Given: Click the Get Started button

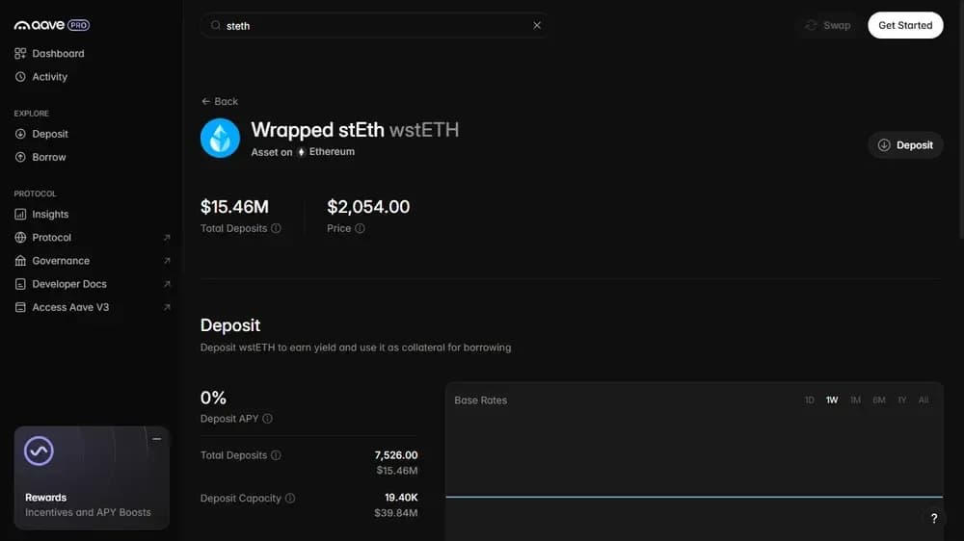Looking at the screenshot, I should pos(905,25).
